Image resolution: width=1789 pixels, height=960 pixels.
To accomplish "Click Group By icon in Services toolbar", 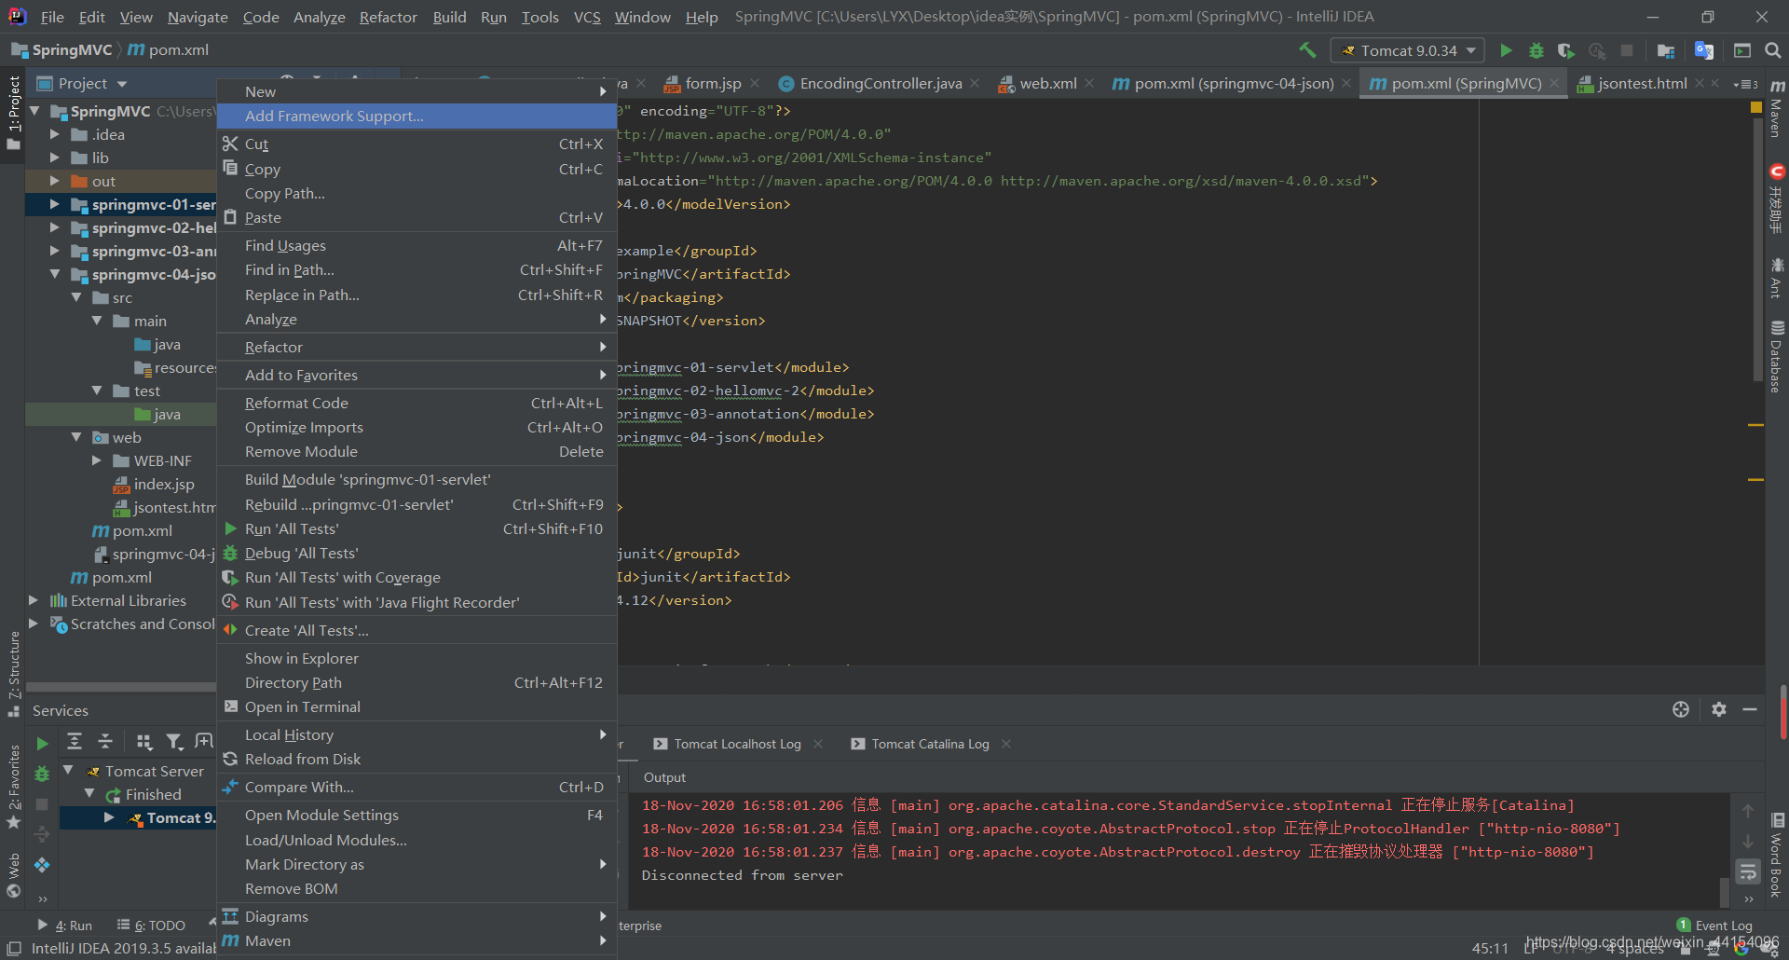I will [143, 741].
